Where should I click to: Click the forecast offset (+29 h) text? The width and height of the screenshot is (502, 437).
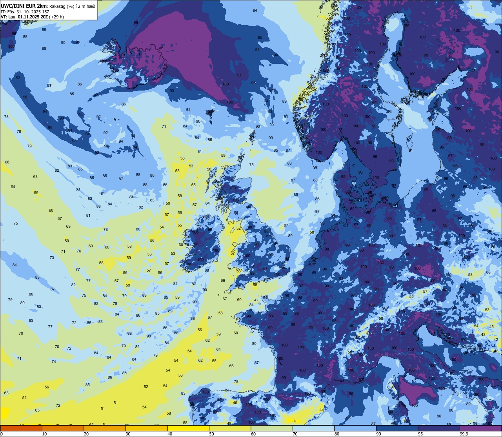56,17
